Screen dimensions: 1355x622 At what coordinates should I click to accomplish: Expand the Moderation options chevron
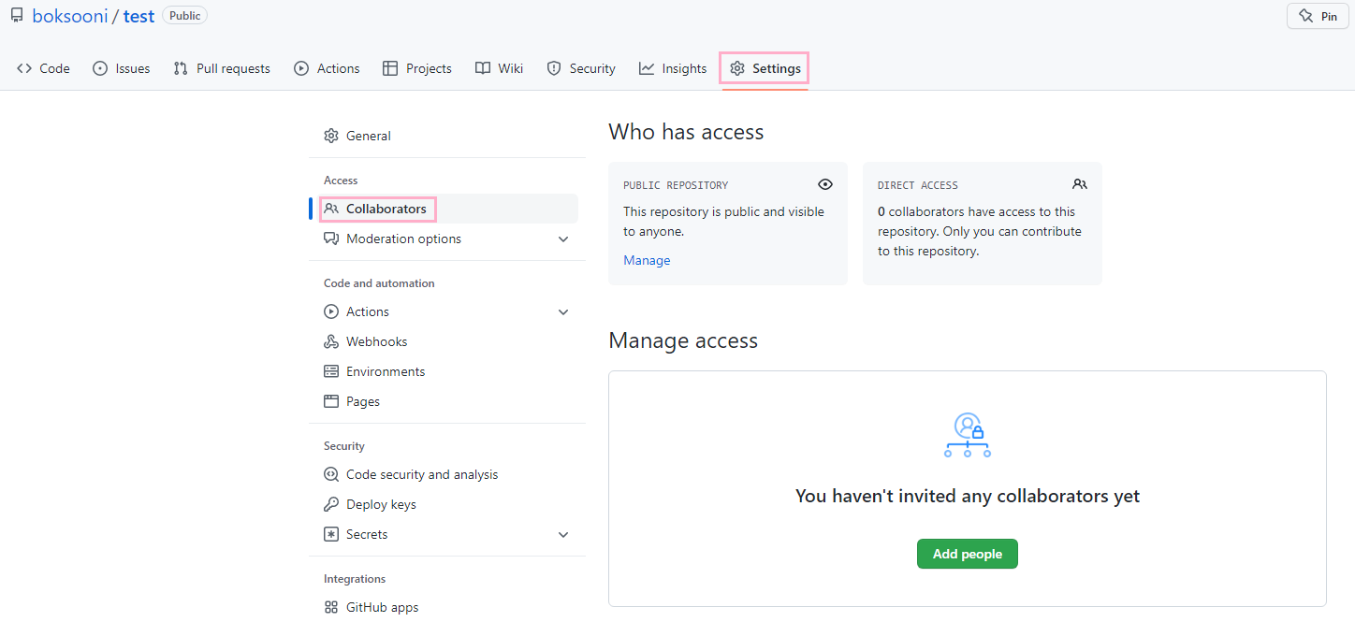pyautogui.click(x=563, y=239)
